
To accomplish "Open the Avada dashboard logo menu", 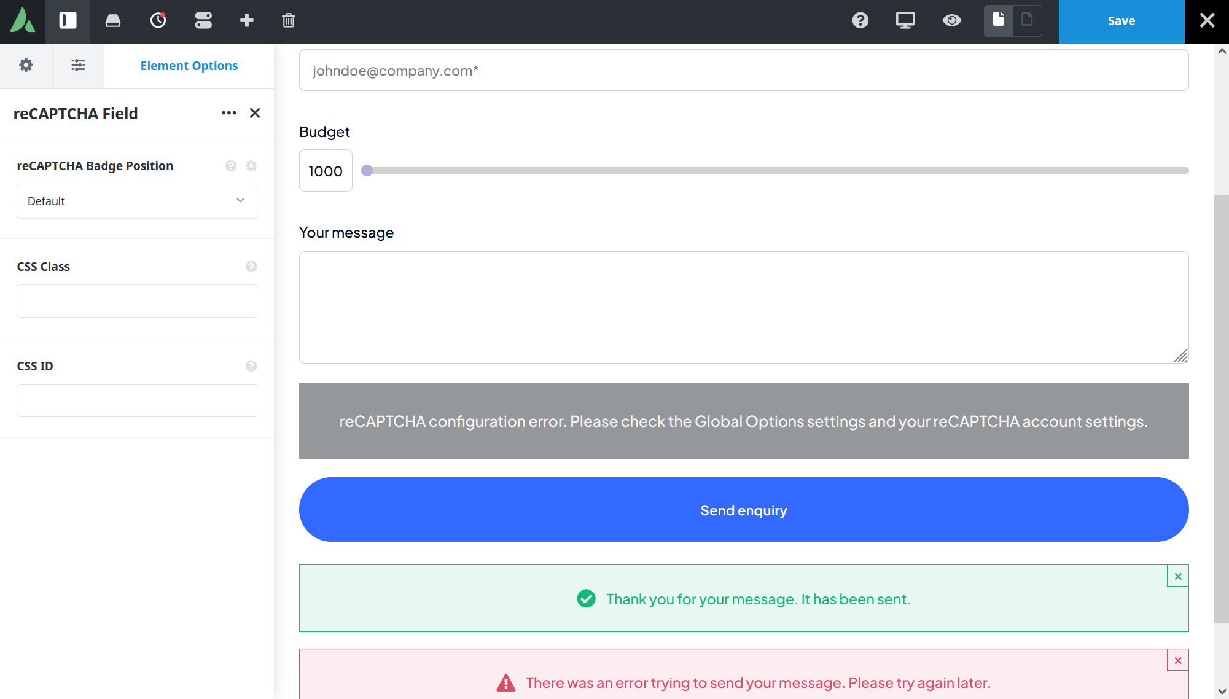I will [x=22, y=20].
